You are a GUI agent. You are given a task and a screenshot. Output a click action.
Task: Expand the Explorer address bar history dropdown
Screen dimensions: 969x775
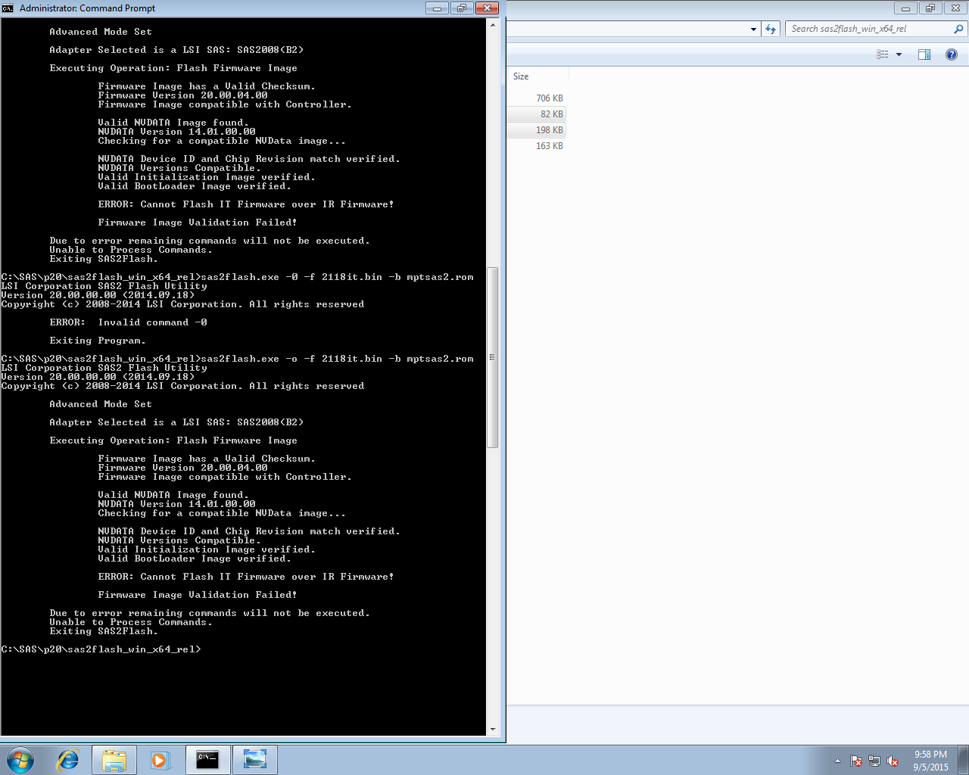[753, 29]
